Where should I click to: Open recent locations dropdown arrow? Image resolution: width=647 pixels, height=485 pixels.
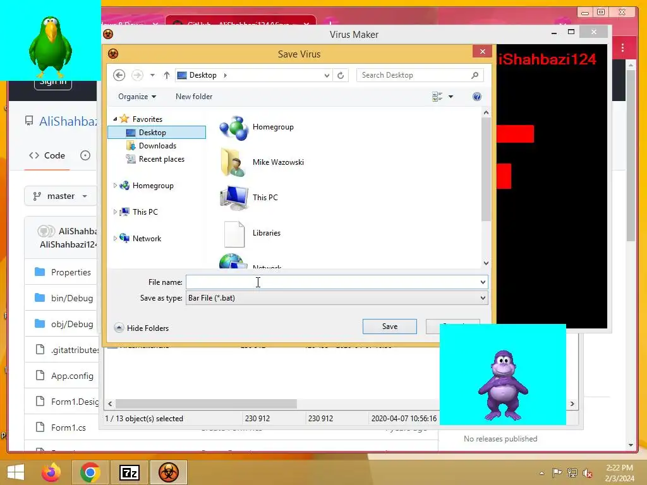coord(152,75)
